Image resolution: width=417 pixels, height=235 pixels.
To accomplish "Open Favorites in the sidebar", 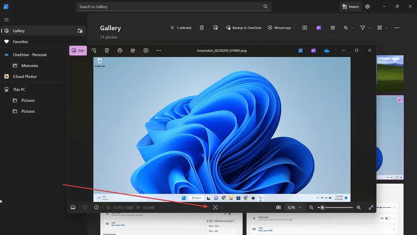I will pyautogui.click(x=21, y=42).
